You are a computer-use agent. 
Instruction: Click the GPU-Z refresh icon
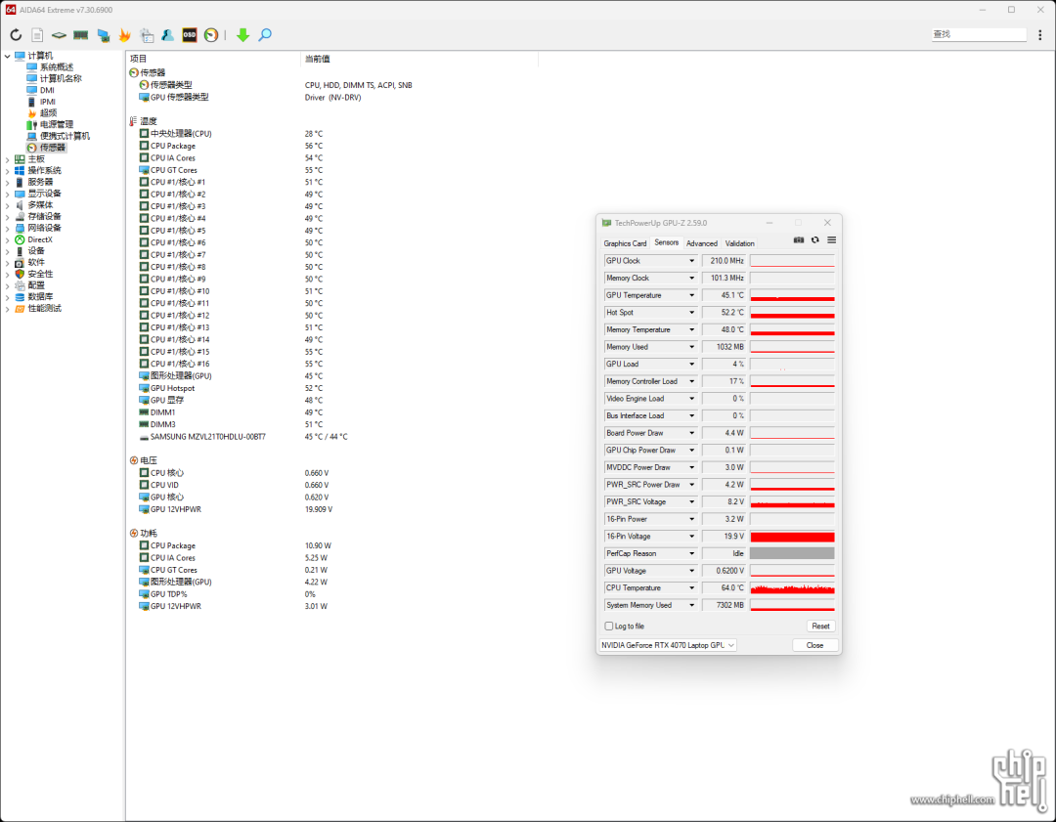pos(814,240)
